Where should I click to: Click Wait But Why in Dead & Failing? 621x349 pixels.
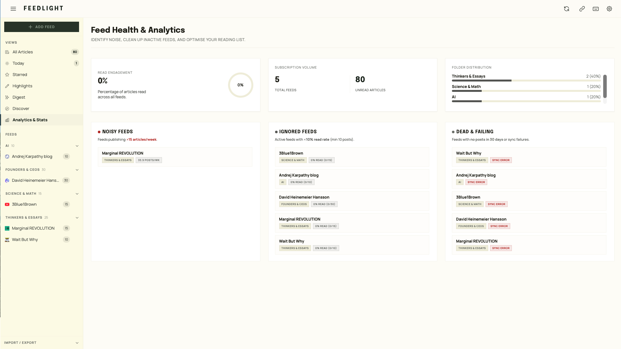(x=529, y=157)
